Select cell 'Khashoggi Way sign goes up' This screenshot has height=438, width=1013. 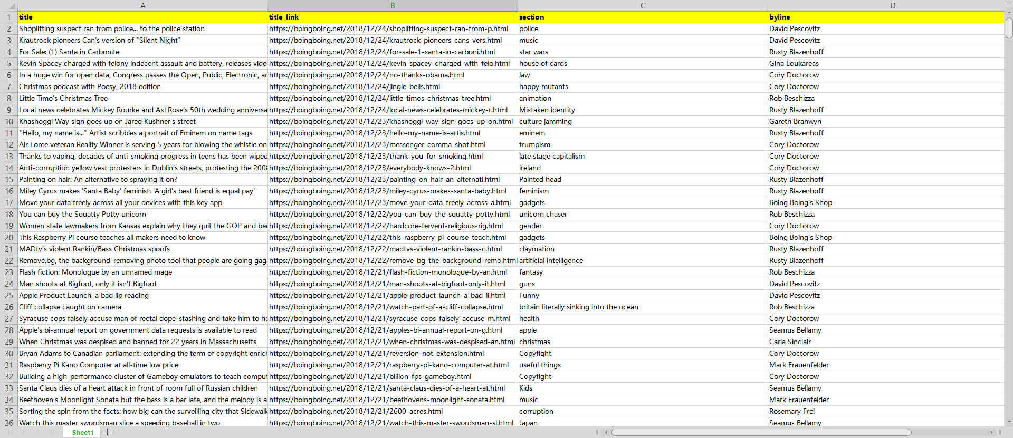(142, 121)
